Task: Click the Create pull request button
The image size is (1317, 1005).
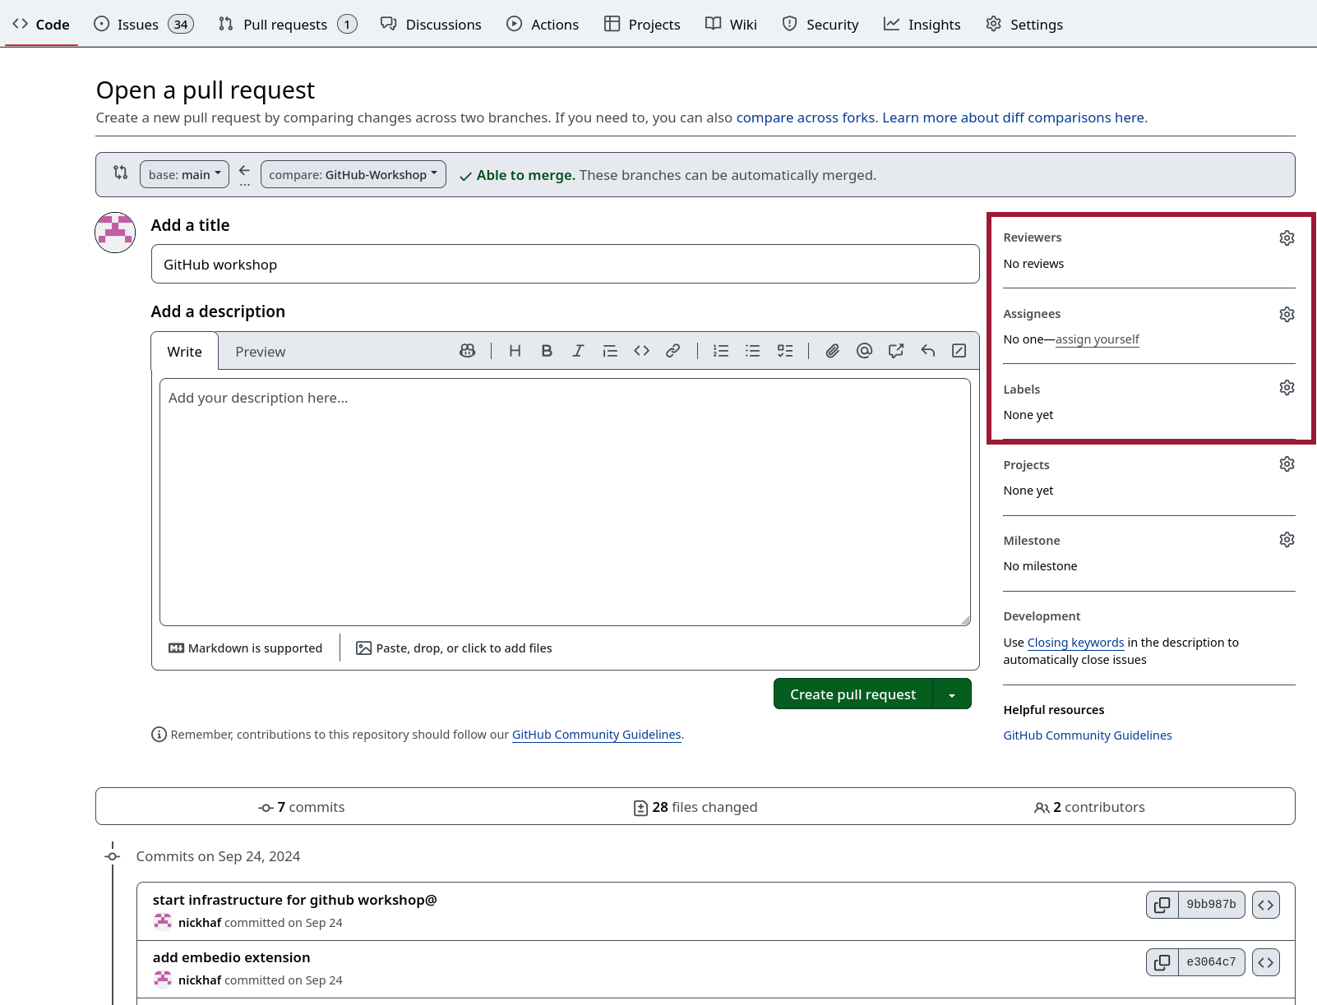Action: [853, 694]
